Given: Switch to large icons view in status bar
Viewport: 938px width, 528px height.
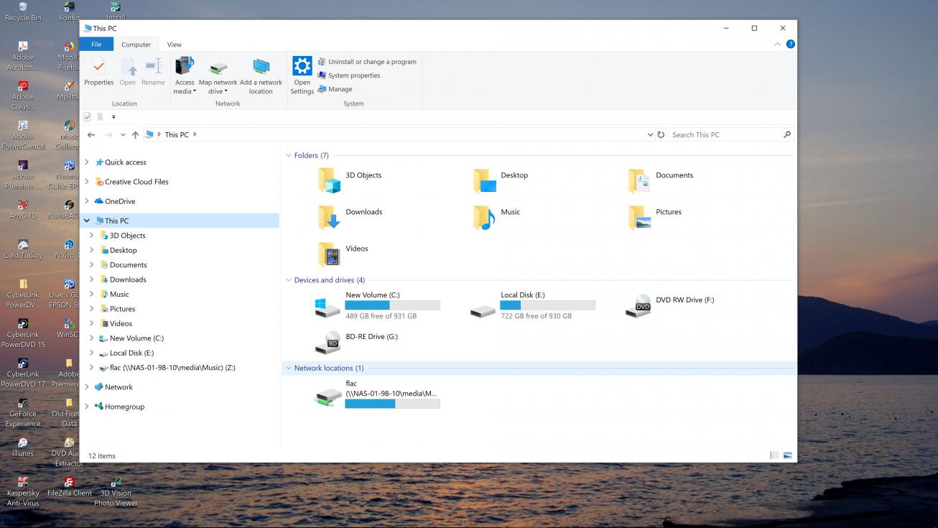Looking at the screenshot, I should 787,455.
